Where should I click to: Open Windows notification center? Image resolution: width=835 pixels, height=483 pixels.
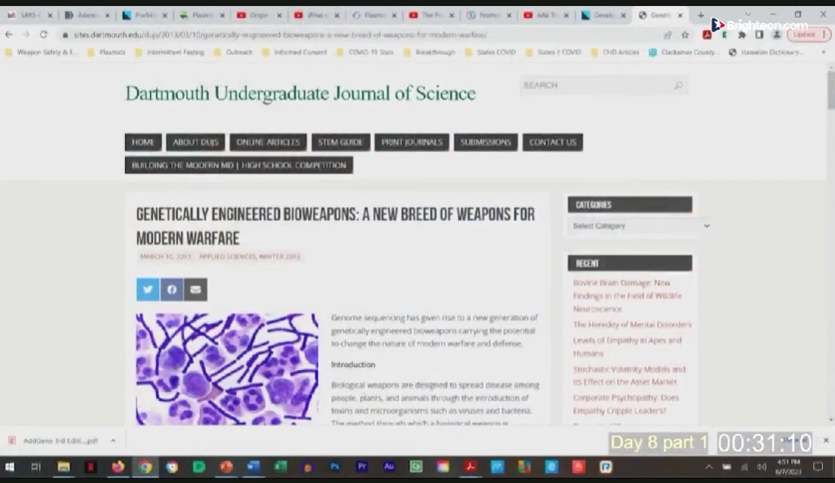[818, 467]
